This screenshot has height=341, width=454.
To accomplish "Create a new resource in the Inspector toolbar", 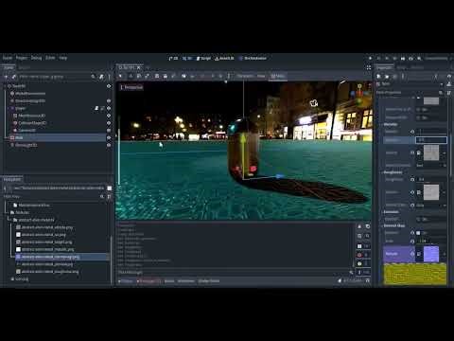I will click(x=378, y=76).
